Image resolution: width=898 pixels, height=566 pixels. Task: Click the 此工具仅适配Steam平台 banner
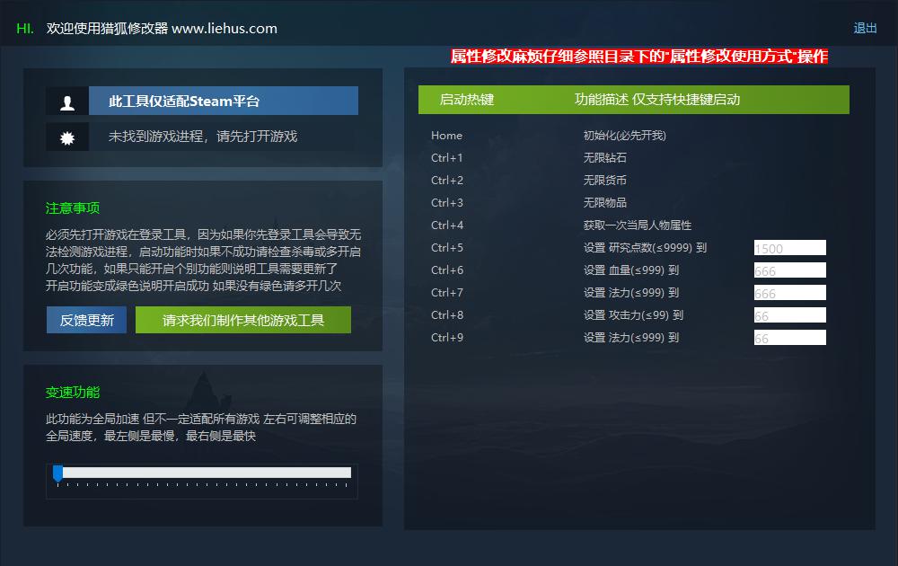(x=224, y=101)
